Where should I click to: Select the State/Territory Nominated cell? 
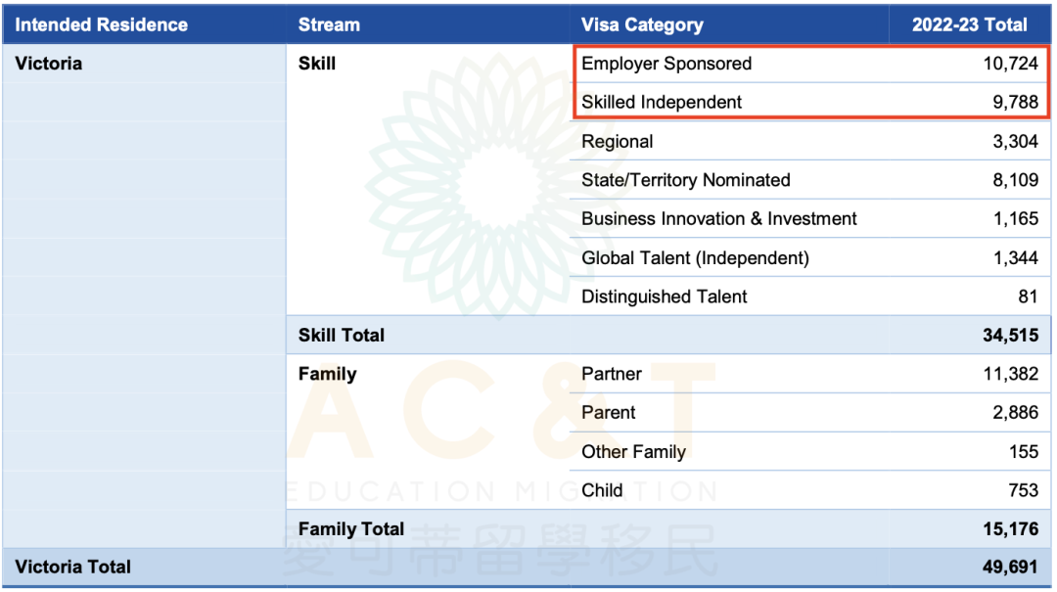685,180
